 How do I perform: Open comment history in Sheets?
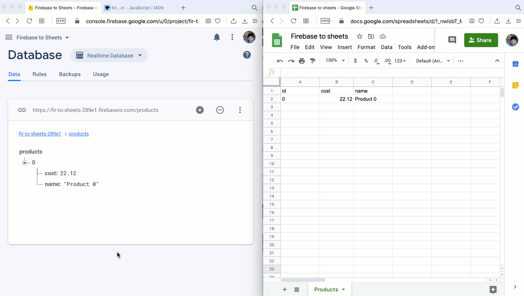(x=452, y=40)
